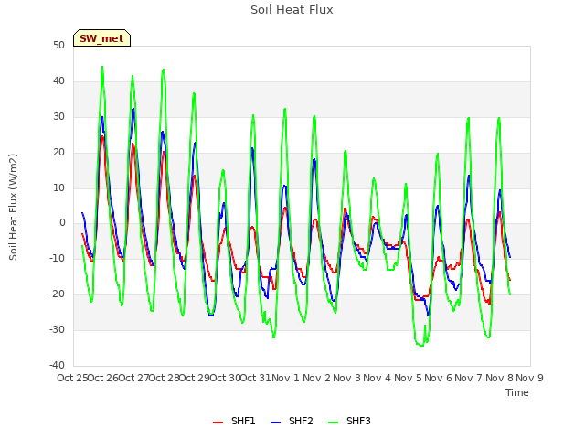Click the -30 y-axis tick label

(x=57, y=329)
